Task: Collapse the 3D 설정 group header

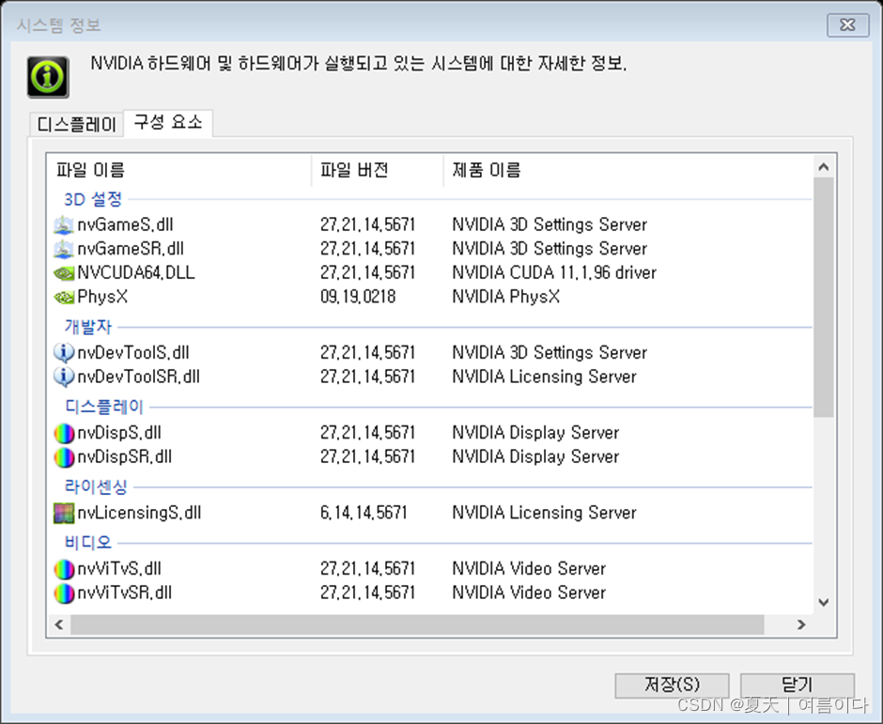Action: click(93, 199)
